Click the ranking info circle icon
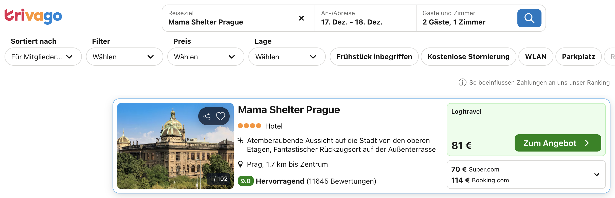 coord(462,83)
